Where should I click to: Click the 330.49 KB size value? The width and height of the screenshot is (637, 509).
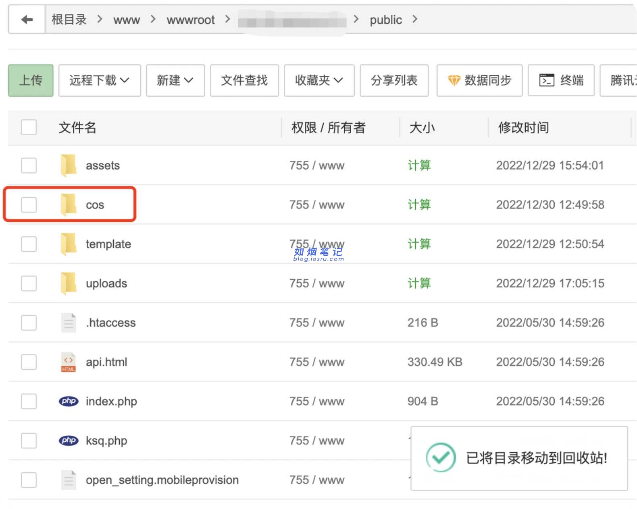click(435, 362)
